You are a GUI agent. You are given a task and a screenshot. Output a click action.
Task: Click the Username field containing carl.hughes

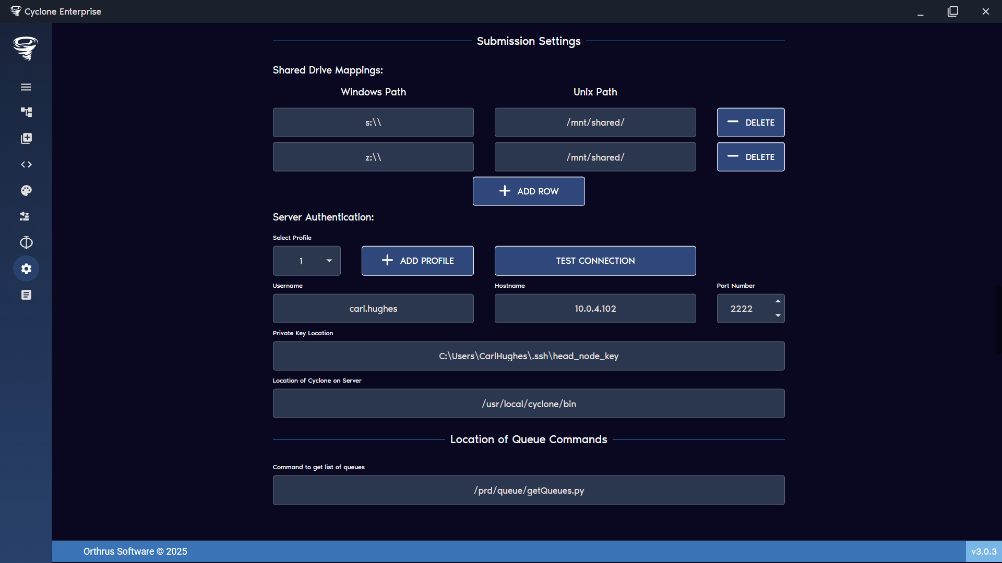click(x=373, y=309)
